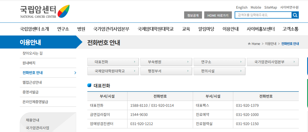
Task: Click the 1544-9030 phone number cell
Action: (x=160, y=115)
